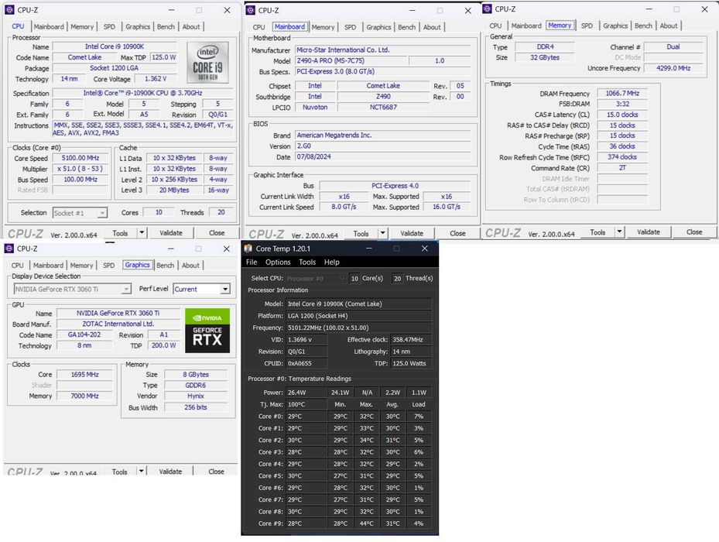Viewport: 719px width, 542px height.
Task: Open SPD tab in CPU window
Action: click(x=110, y=26)
